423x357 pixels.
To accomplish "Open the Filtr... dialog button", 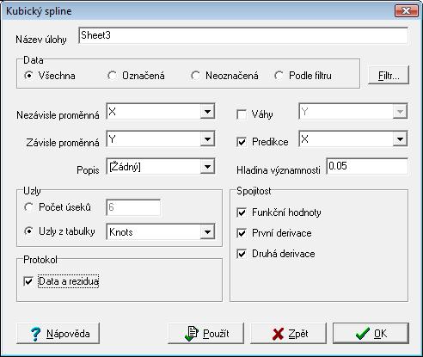I will [x=389, y=75].
